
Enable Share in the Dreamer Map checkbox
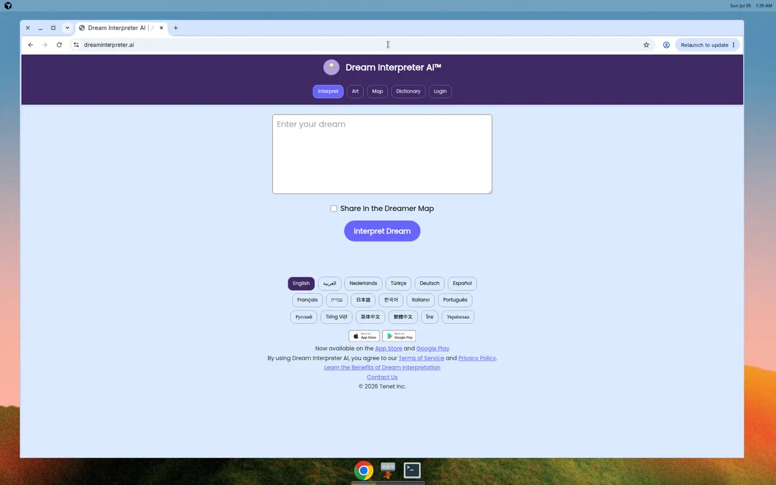333,209
